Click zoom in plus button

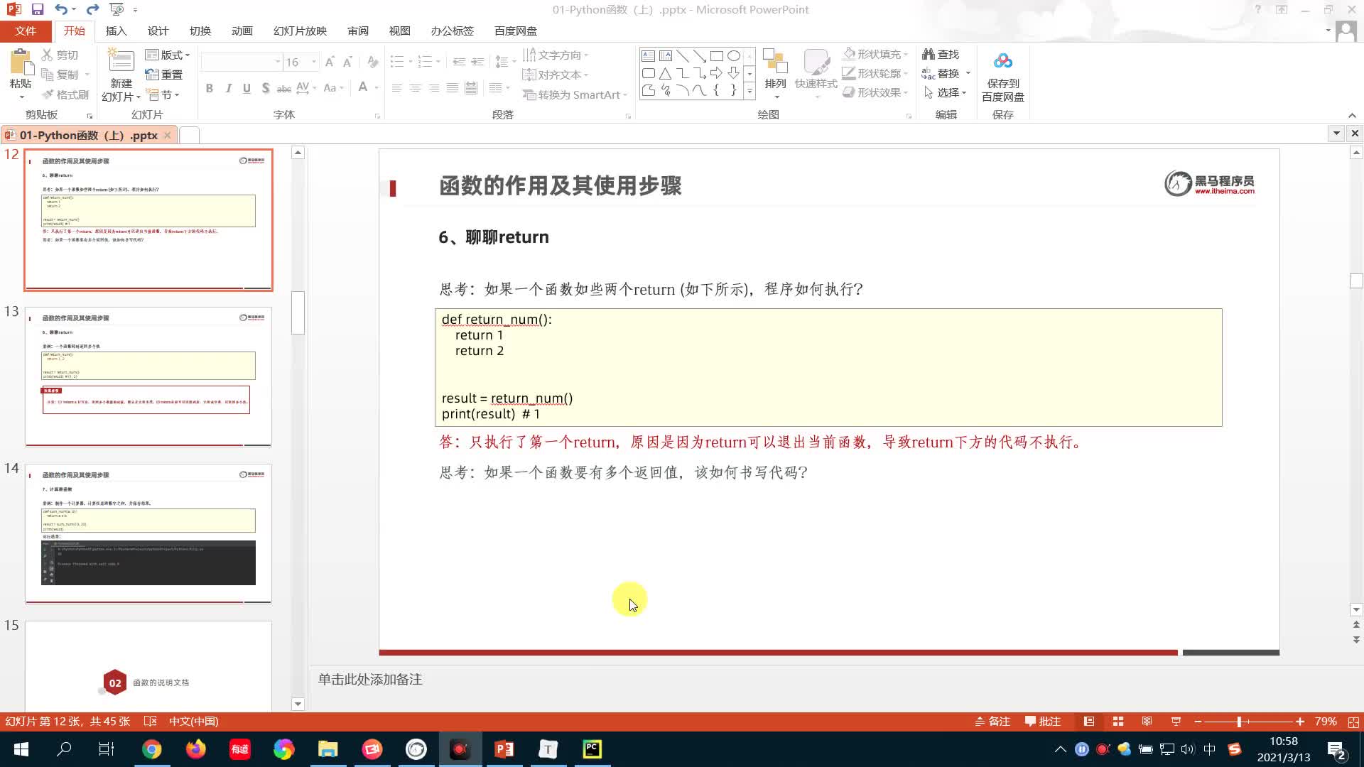click(1299, 721)
